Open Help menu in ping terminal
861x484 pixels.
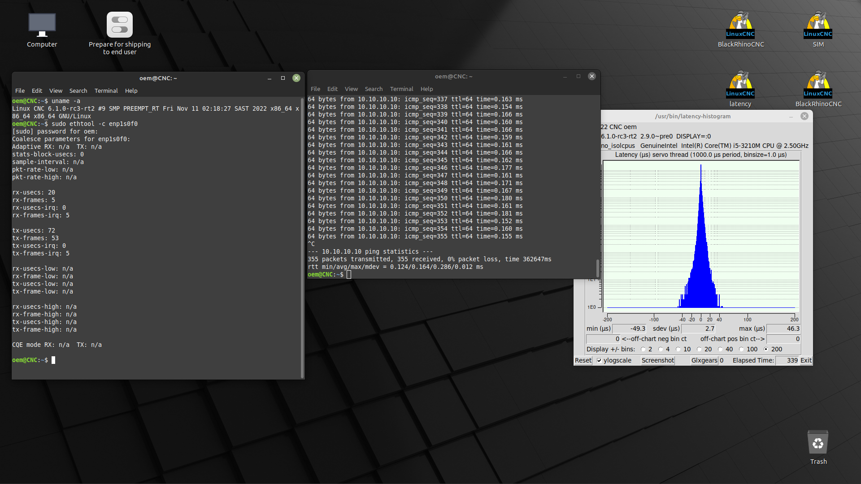(426, 89)
